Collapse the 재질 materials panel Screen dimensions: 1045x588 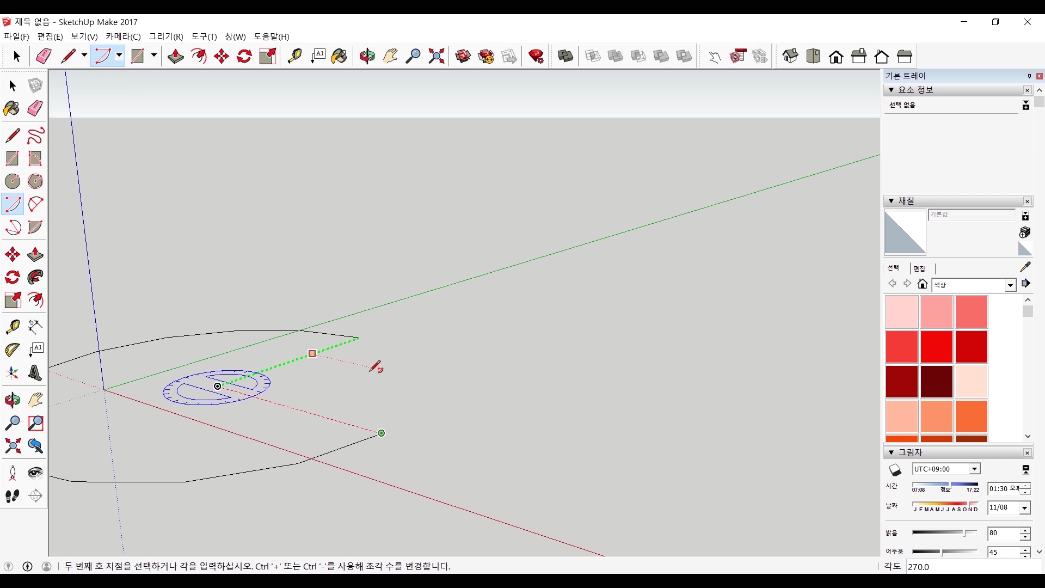click(891, 201)
